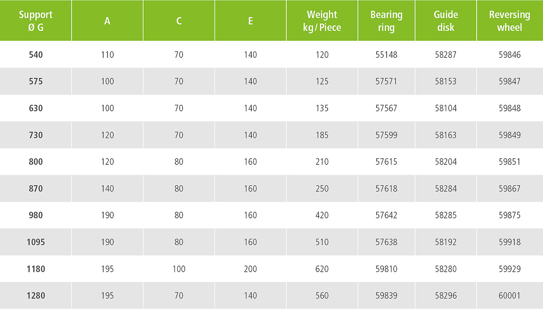The height and width of the screenshot is (309, 543).
Task: Select support size 800 row label
Action: tap(36, 162)
